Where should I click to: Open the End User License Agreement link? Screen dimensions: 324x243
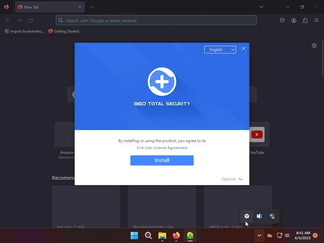coord(162,147)
